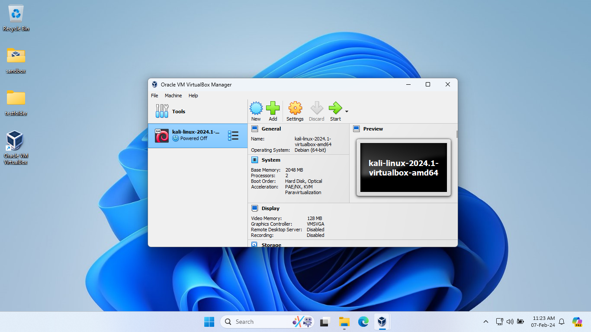Select the sandbox folder on the desktop
591x332 pixels.
click(x=16, y=60)
